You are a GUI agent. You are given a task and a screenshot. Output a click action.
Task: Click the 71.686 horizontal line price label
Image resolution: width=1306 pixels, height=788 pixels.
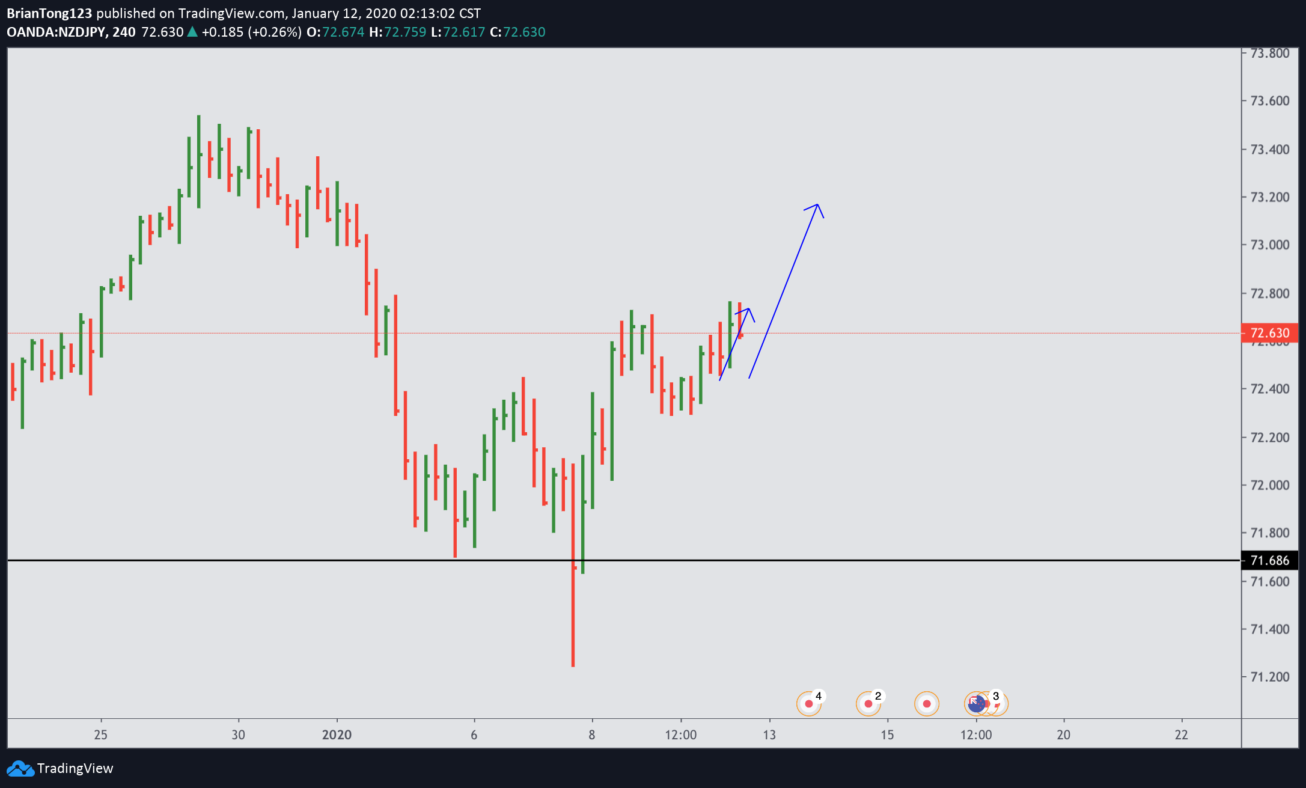[x=1269, y=560]
